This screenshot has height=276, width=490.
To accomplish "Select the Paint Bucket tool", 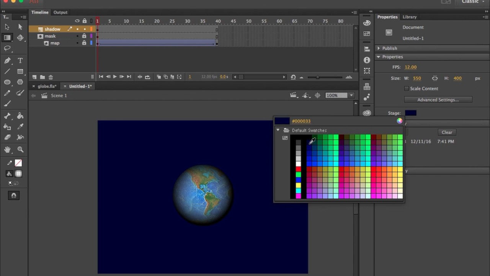I will (20, 116).
